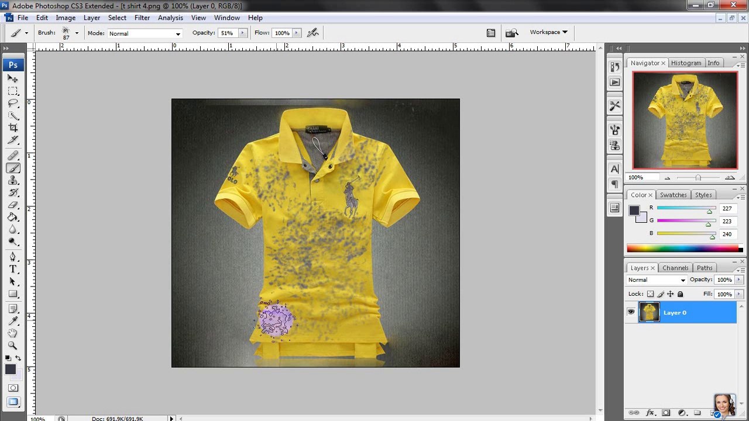The image size is (749, 421).
Task: Open the layer Fill slider arrow
Action: (738, 294)
